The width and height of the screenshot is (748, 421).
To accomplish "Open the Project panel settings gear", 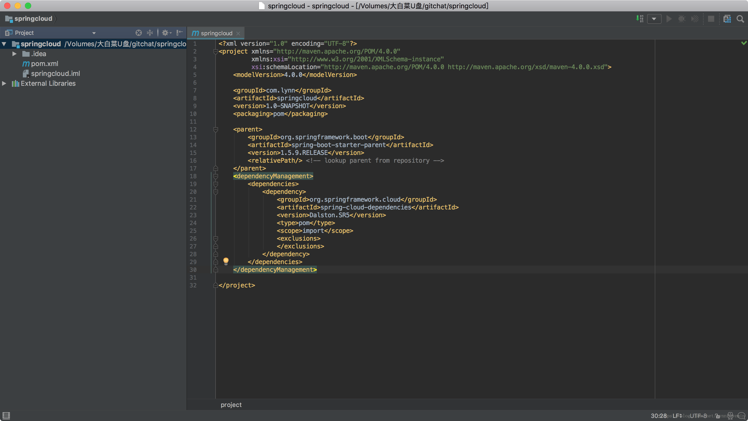I will [166, 33].
